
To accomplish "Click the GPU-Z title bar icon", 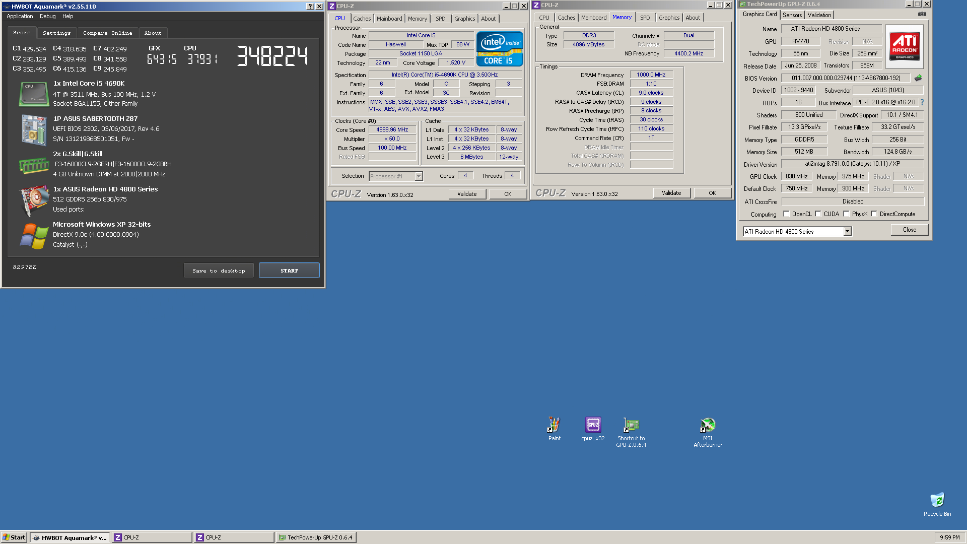I will (x=742, y=4).
